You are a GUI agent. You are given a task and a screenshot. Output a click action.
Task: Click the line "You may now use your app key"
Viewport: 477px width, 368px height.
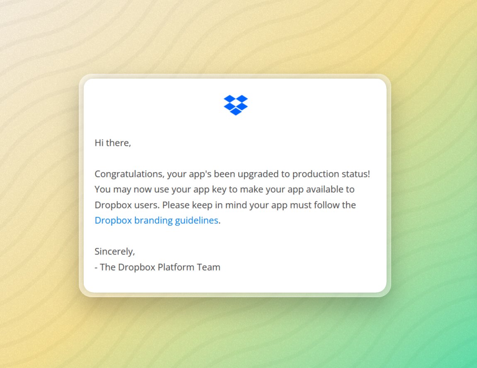click(x=224, y=190)
